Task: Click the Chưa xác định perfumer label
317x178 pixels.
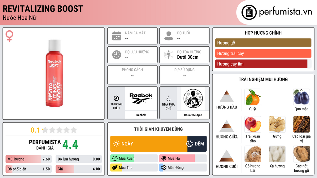Action: point(193,115)
